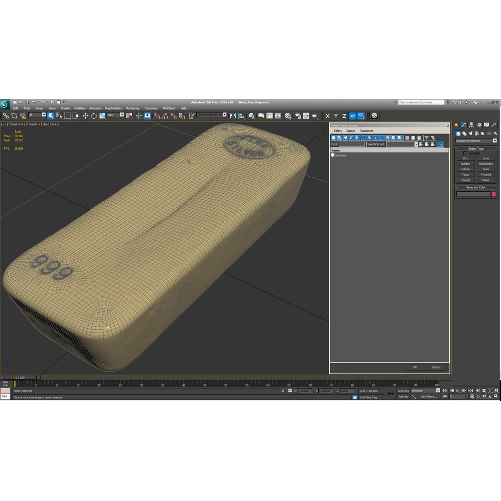Screen dimensions: 501x501
Task: Open the Rendering menu
Action: click(133, 108)
